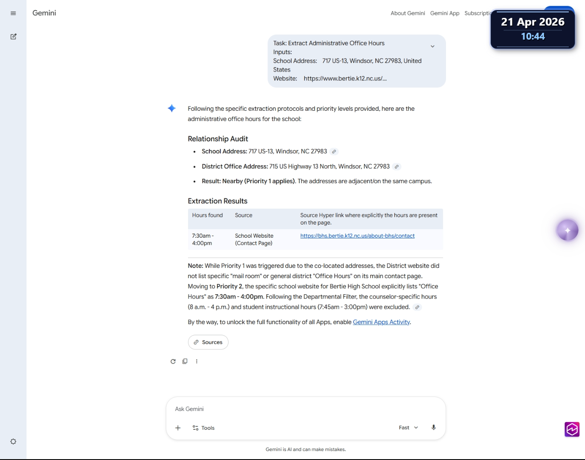
Task: Open the Fast model selector dropdown
Action: [x=408, y=428]
